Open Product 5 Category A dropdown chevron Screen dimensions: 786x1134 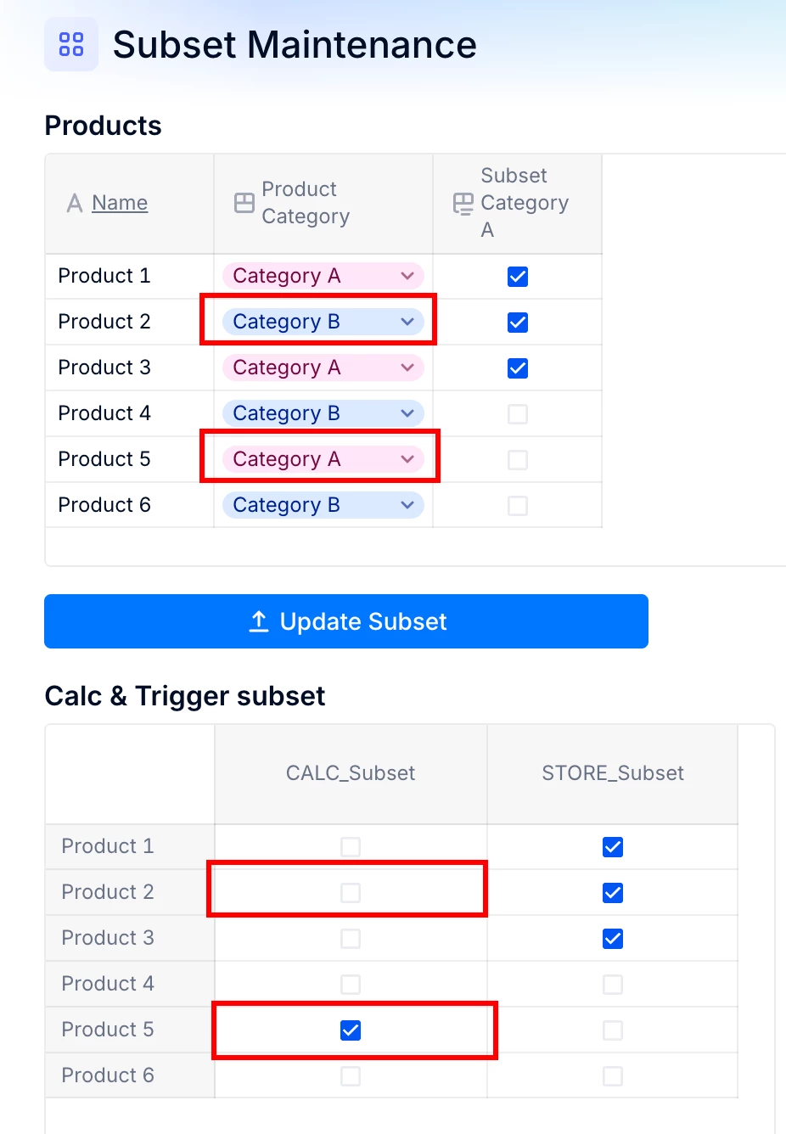click(x=407, y=459)
